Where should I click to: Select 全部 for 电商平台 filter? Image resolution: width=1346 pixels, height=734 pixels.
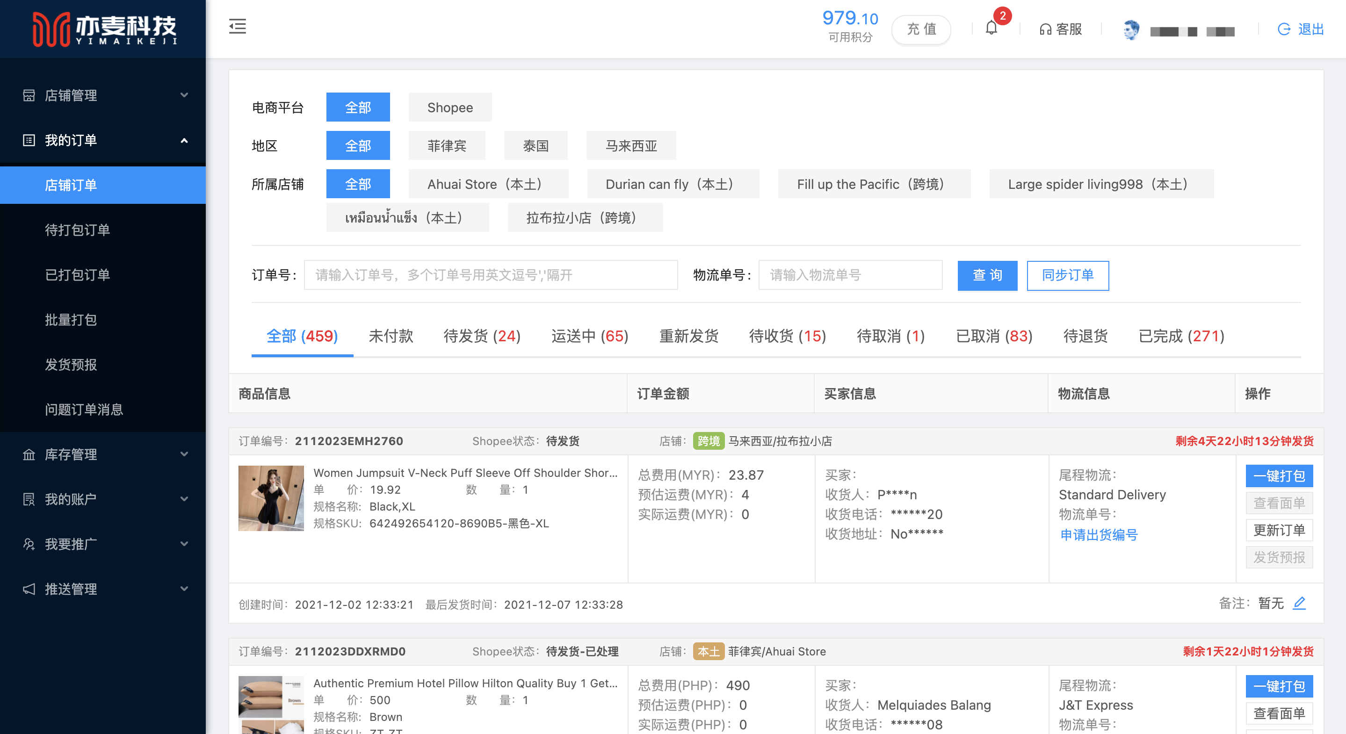(358, 107)
